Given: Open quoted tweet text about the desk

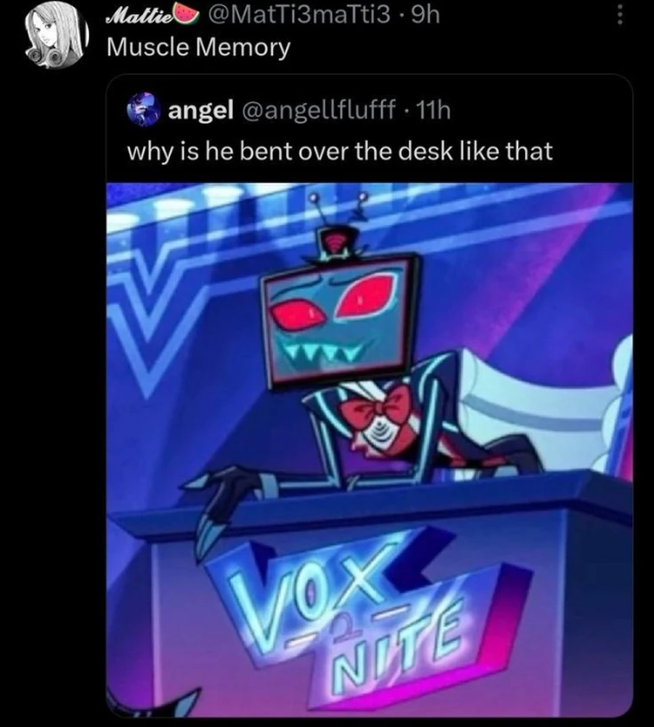Looking at the screenshot, I should (x=340, y=152).
